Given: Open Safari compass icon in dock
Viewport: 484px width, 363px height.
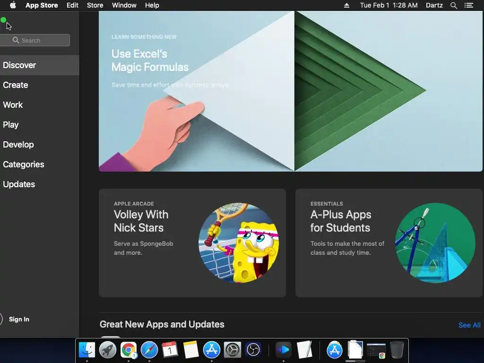Looking at the screenshot, I should point(149,350).
